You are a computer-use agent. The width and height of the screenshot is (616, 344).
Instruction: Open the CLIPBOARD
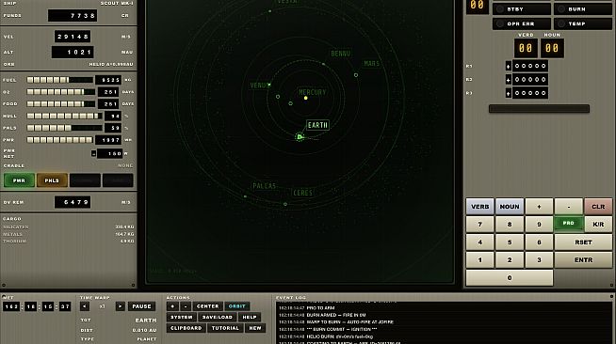[186, 328]
